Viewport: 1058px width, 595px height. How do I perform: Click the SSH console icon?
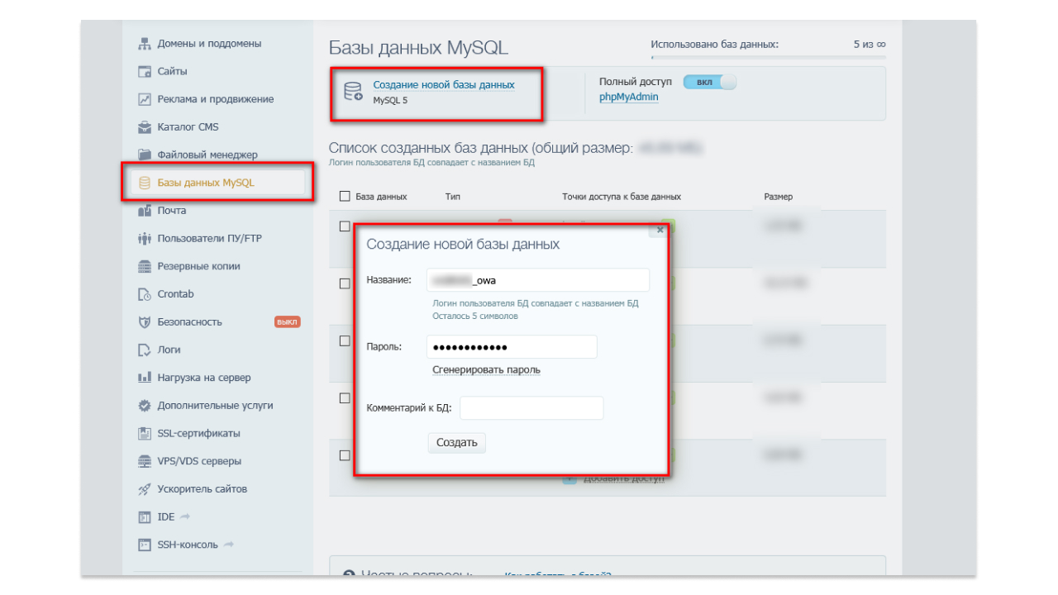click(x=144, y=545)
